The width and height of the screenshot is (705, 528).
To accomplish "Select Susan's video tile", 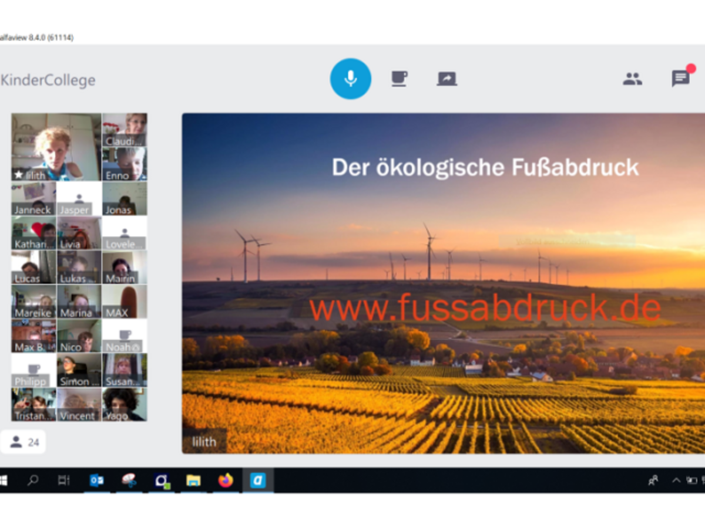I will coord(125,371).
